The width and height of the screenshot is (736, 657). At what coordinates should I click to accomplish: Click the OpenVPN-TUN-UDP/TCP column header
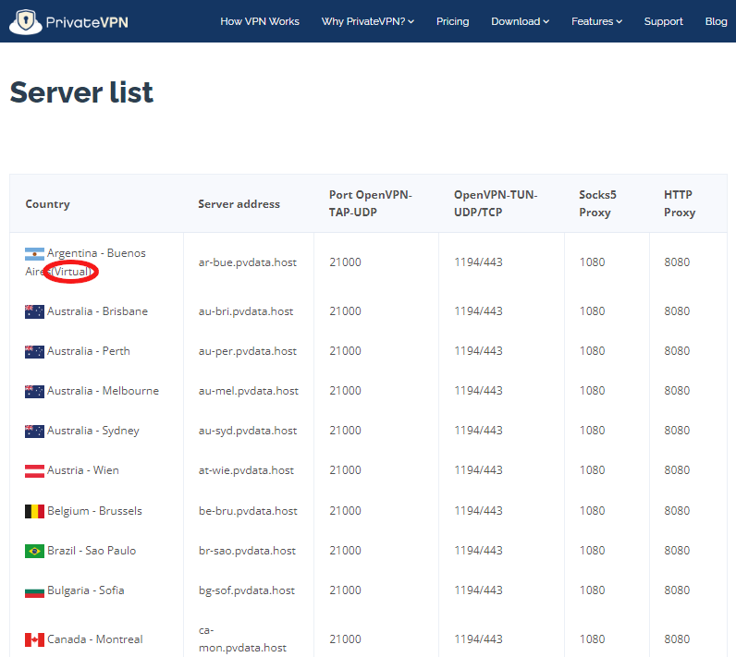pyautogui.click(x=496, y=203)
